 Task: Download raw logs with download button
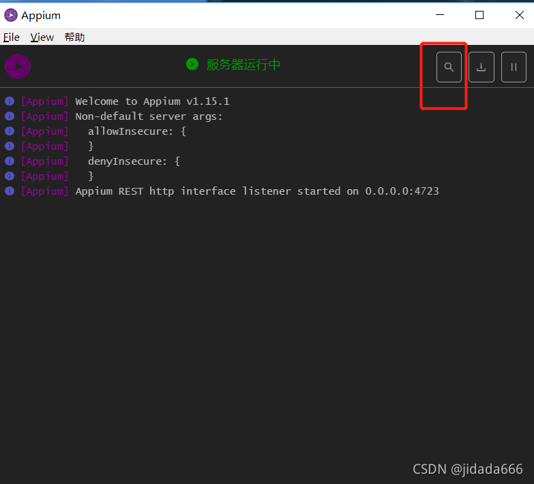(481, 67)
